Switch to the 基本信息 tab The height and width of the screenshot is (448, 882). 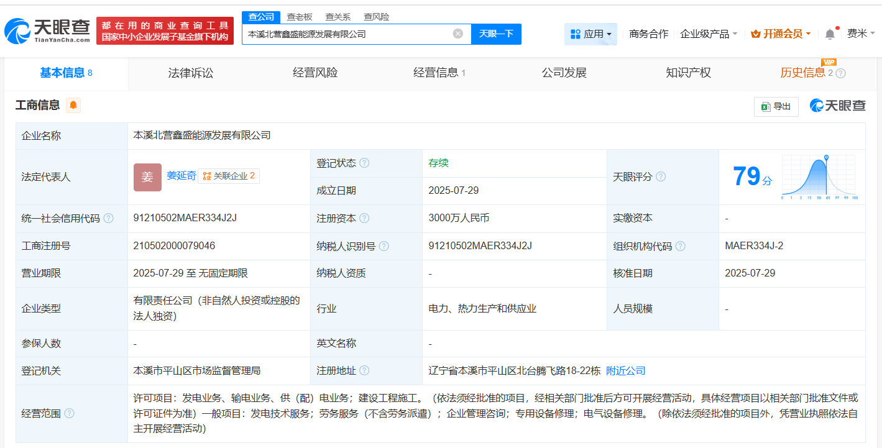[67, 73]
